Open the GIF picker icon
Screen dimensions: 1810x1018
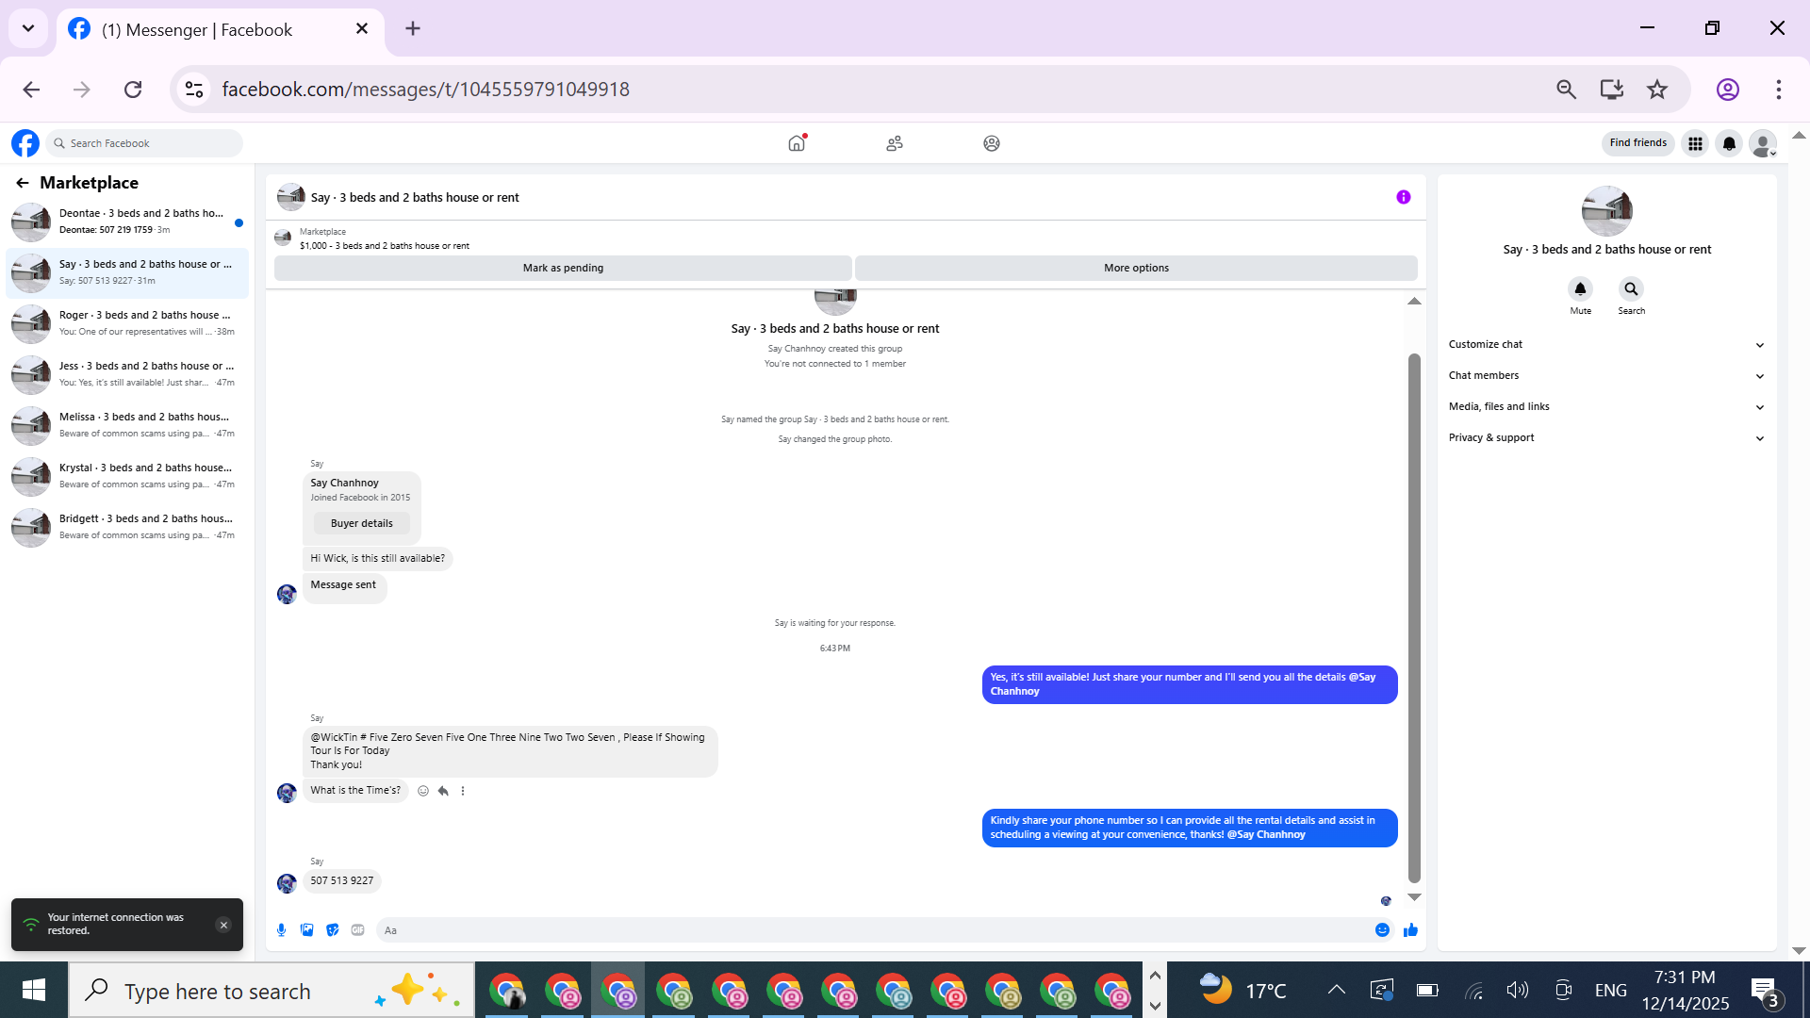357,930
